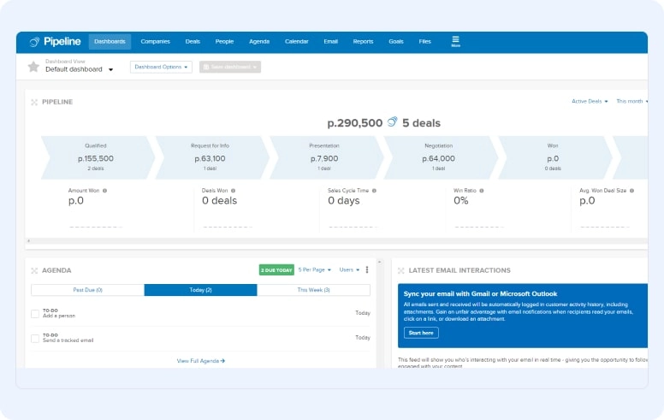
Task: Open the People menu item
Action: click(224, 42)
